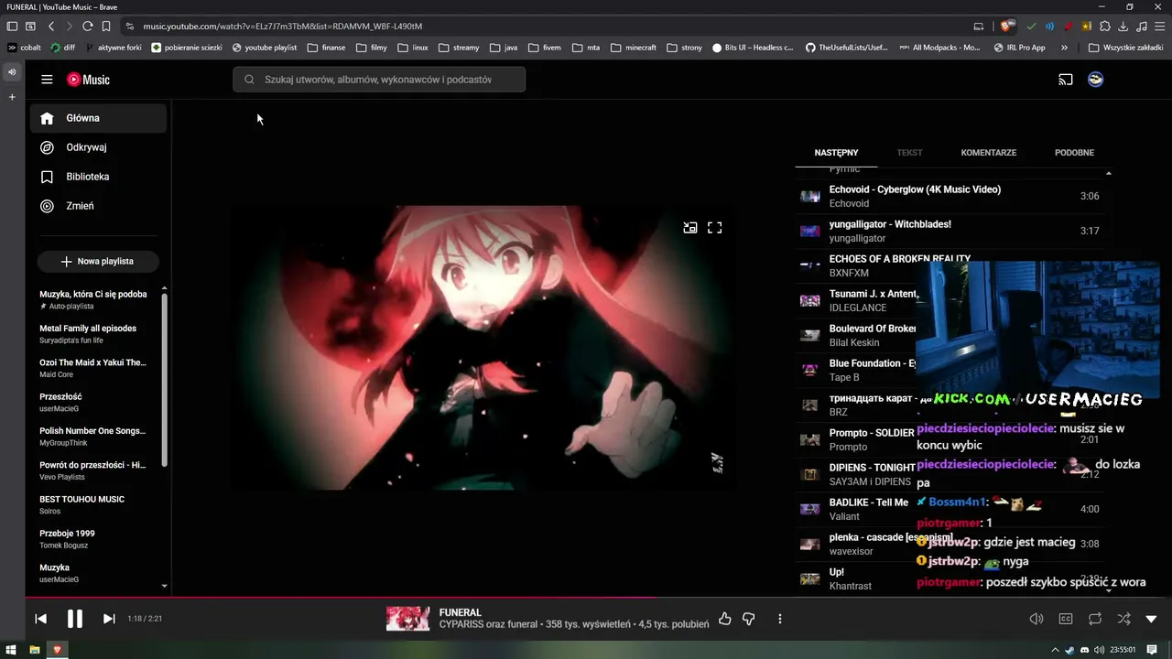1172x659 pixels.
Task: Show more bookmarks with the overflow chevron
Action: pos(1064,48)
